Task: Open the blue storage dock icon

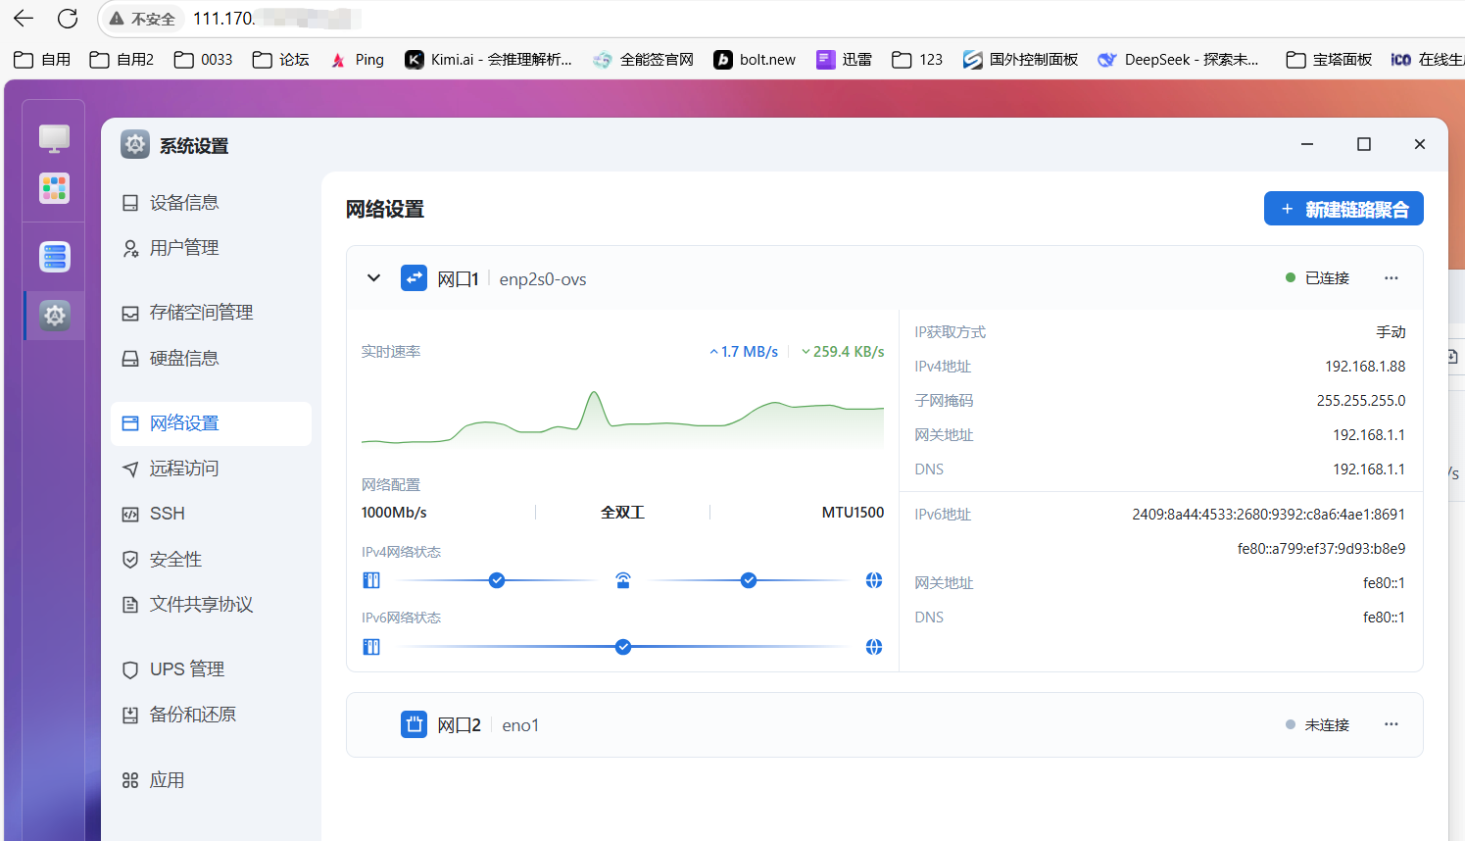Action: pyautogui.click(x=54, y=257)
